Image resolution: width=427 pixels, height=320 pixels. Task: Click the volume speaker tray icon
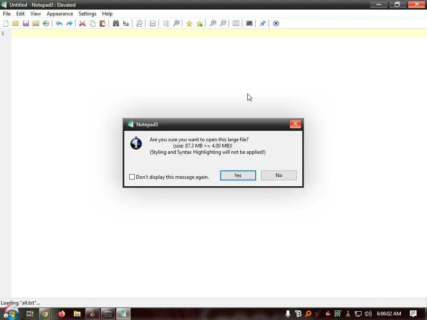tap(368, 314)
